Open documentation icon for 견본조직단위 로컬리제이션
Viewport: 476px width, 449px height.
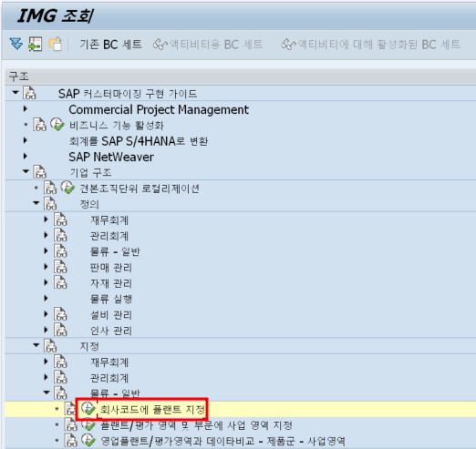(50, 188)
